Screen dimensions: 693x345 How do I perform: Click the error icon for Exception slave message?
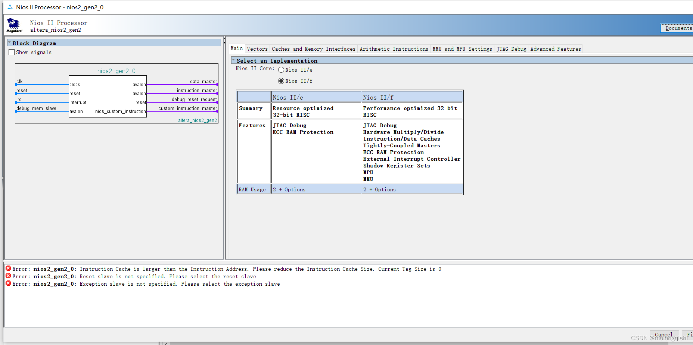8,283
